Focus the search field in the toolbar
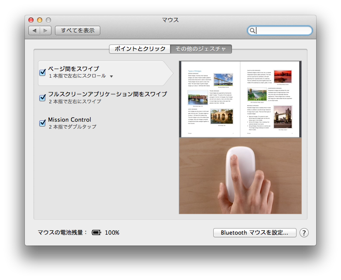 point(280,31)
